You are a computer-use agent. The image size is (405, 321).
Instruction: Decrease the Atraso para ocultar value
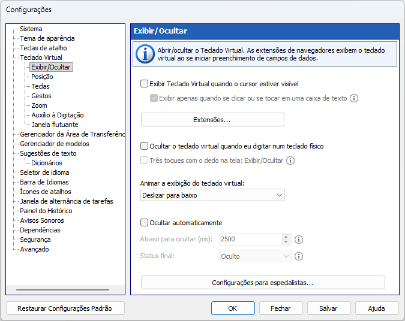click(286, 242)
